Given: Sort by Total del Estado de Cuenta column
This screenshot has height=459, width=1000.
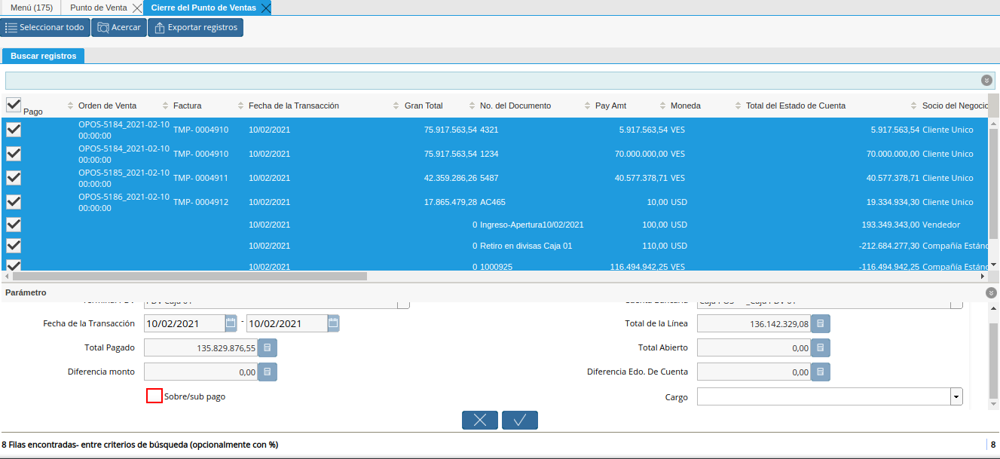Looking at the screenshot, I should (x=796, y=106).
